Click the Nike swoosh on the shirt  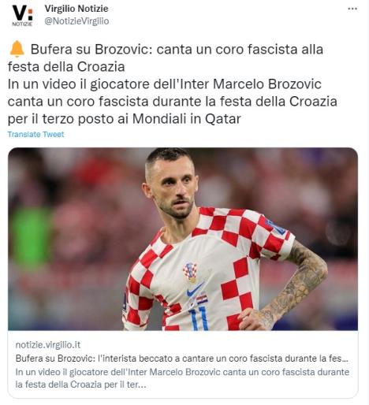pos(195,289)
